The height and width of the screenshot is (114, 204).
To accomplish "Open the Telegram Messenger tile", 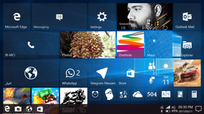I will (x=102, y=73).
